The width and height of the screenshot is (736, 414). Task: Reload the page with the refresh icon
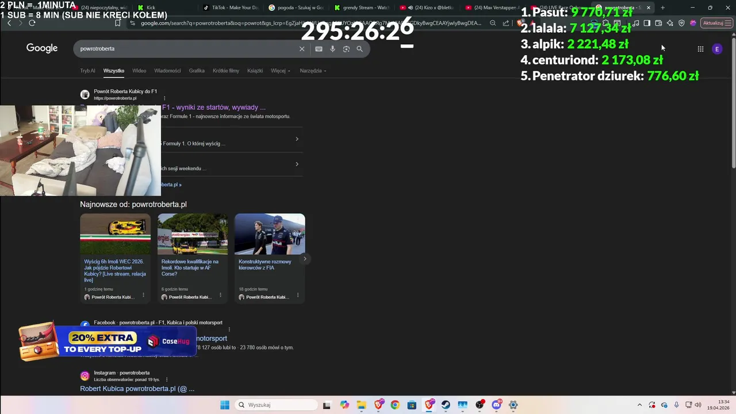click(x=32, y=23)
